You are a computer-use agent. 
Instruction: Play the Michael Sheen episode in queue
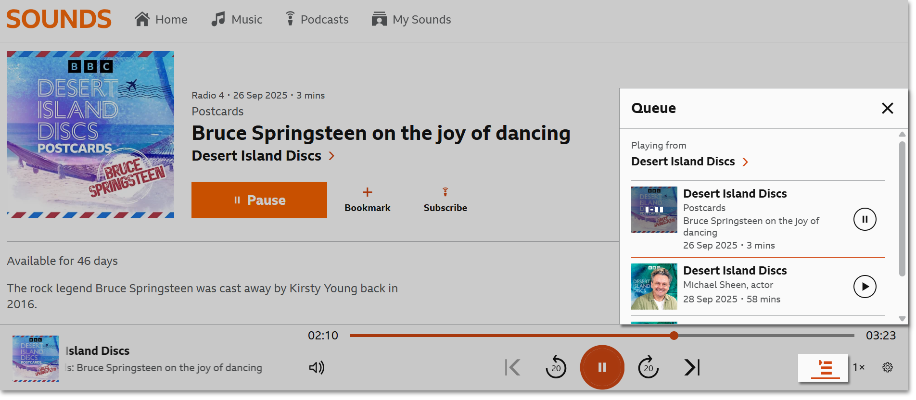(x=865, y=287)
